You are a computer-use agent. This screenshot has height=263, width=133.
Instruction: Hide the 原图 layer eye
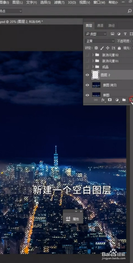coord(87,95)
